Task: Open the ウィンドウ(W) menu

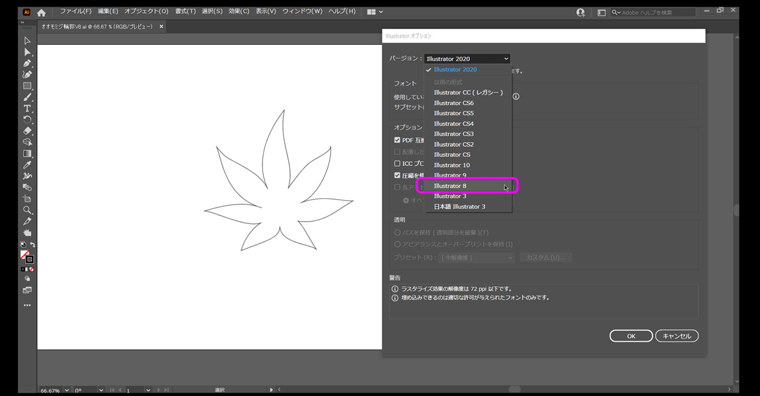Action: point(302,11)
